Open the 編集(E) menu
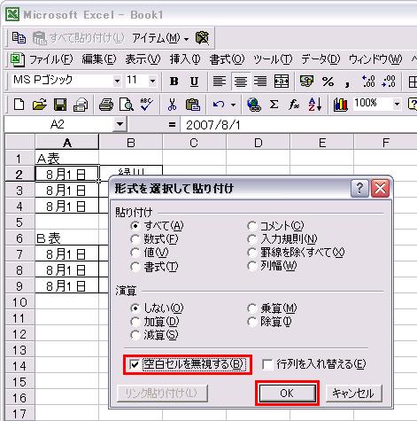417x421 pixels. (x=99, y=59)
